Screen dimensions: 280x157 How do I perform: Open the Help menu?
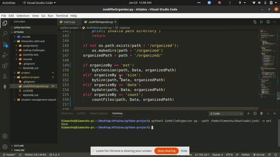[x=73, y=16]
